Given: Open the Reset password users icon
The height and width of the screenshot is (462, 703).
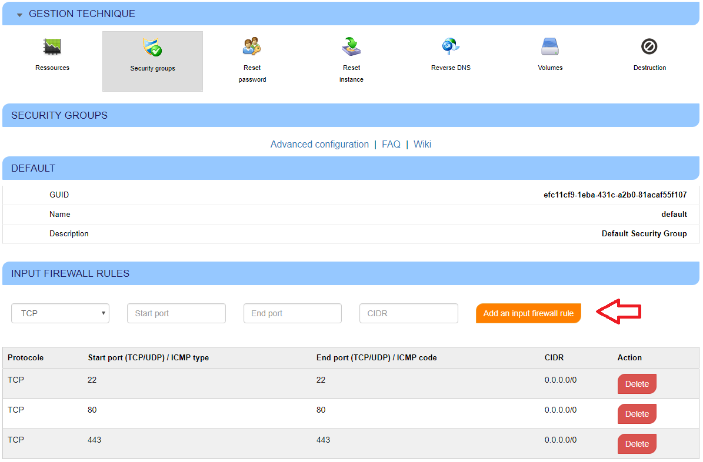Looking at the screenshot, I should pos(252,46).
